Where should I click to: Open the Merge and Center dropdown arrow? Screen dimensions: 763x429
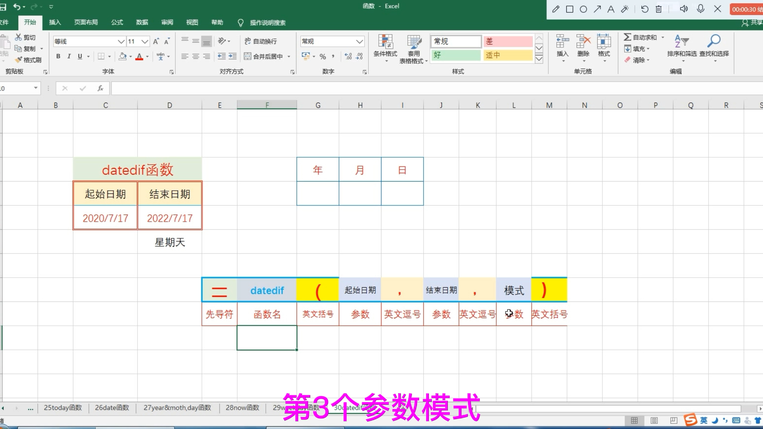click(x=289, y=57)
